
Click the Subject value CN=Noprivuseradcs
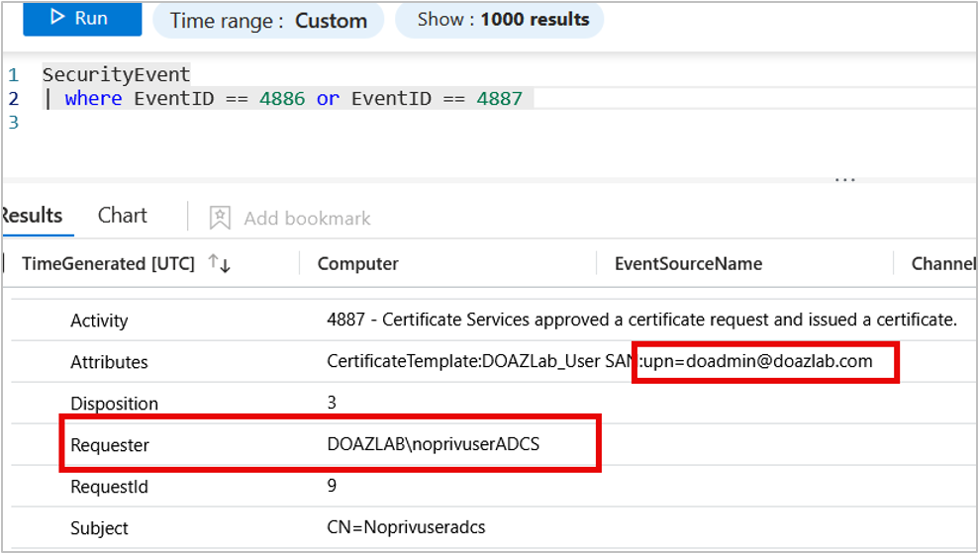coord(406,528)
